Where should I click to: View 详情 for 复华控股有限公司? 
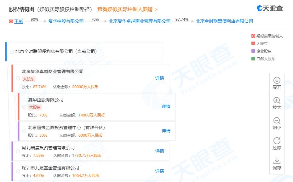tap(166, 107)
